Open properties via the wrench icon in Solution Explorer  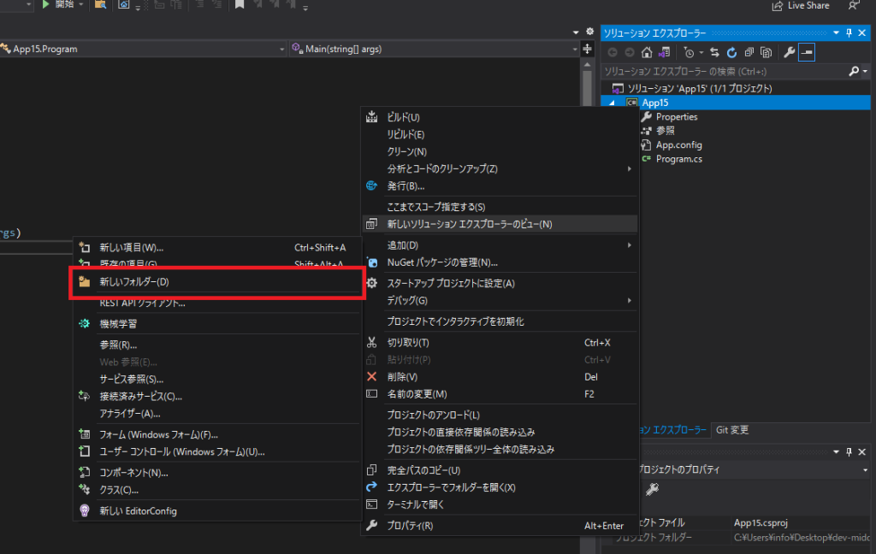(x=789, y=53)
